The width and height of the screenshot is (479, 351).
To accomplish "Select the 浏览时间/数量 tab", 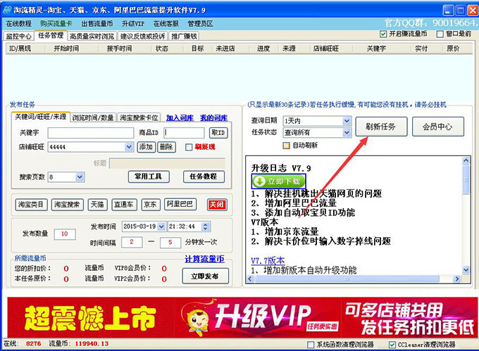I will point(93,117).
